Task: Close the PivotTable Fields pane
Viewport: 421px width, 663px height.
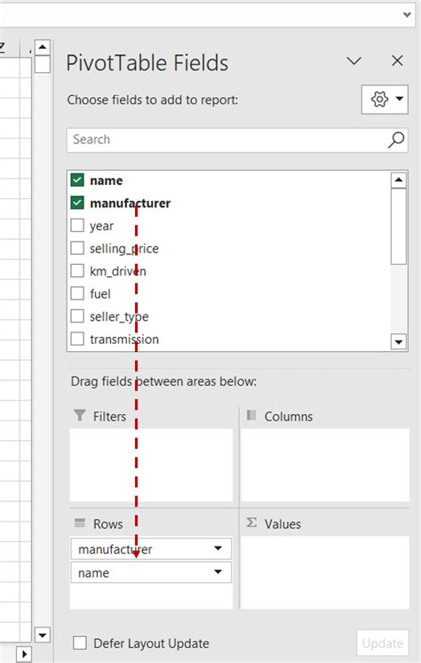Action: 397,61
